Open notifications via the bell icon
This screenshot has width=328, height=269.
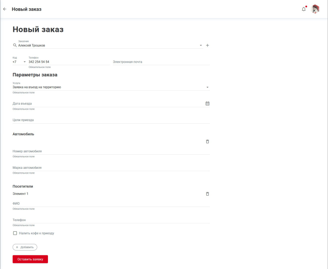pos(303,9)
